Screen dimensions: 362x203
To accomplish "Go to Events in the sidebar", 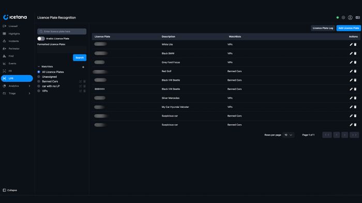I will tap(17, 63).
